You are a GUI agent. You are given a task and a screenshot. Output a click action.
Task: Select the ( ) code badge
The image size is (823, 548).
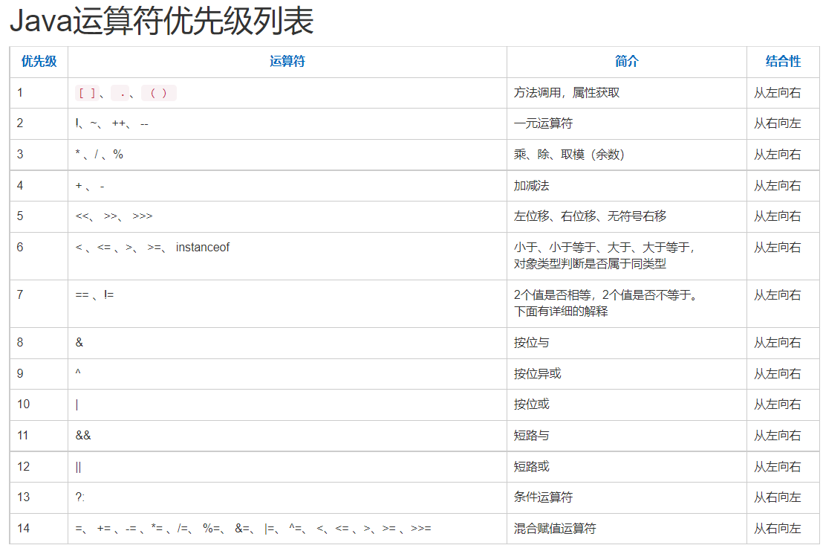[x=158, y=93]
